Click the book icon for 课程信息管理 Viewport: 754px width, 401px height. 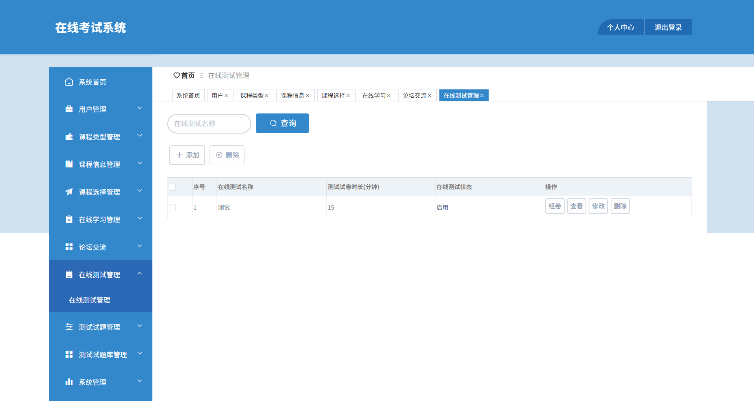69,164
